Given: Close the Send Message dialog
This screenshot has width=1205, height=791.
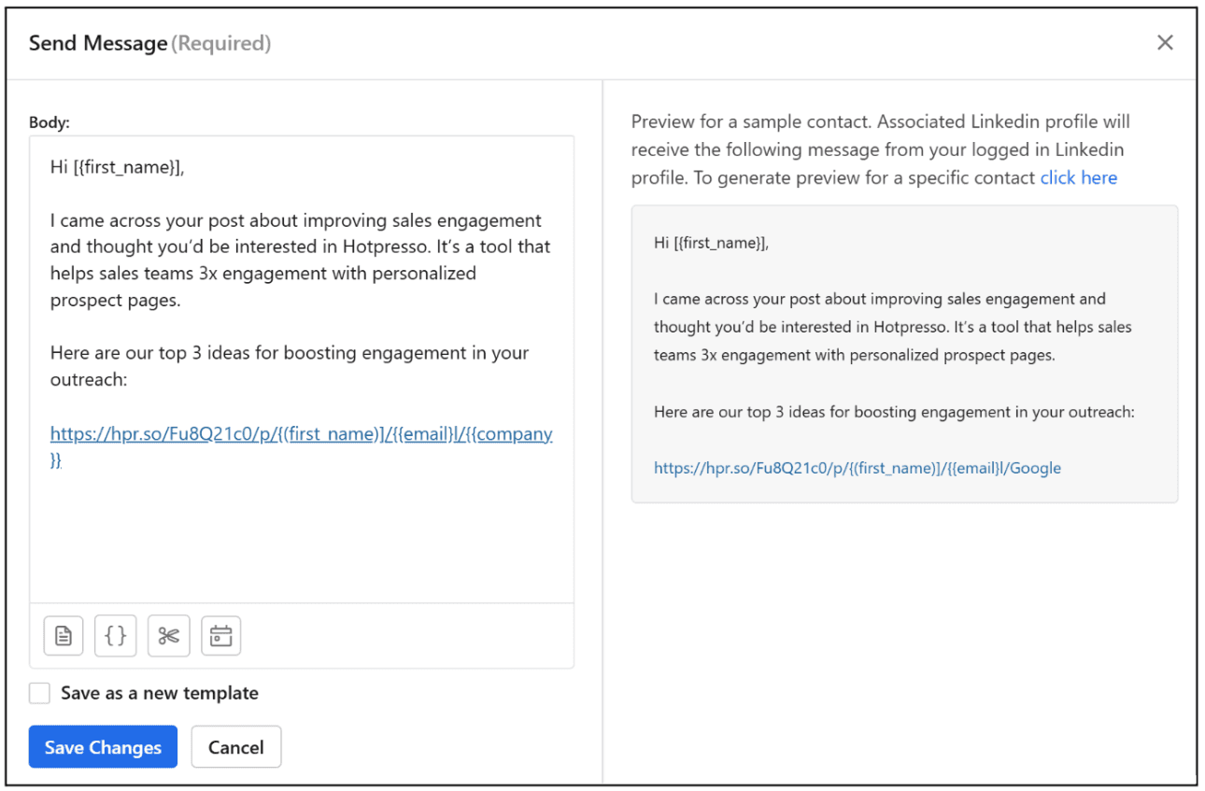Looking at the screenshot, I should [1165, 42].
